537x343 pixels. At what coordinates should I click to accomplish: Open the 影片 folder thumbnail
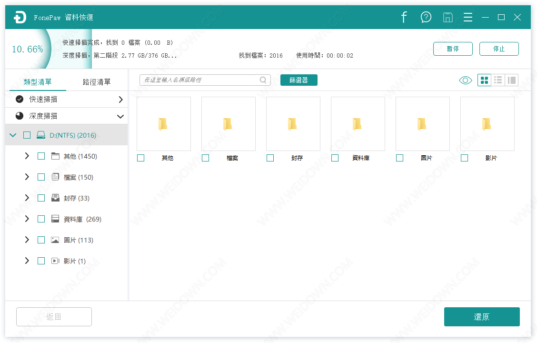487,124
